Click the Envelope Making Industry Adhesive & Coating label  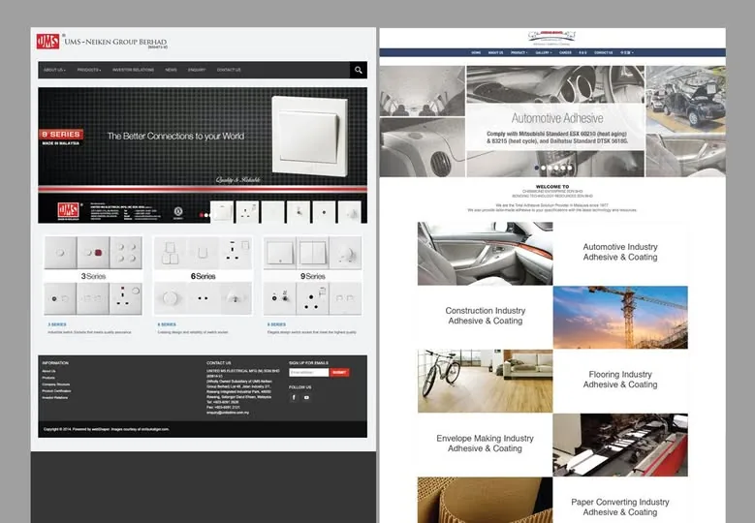point(485,444)
